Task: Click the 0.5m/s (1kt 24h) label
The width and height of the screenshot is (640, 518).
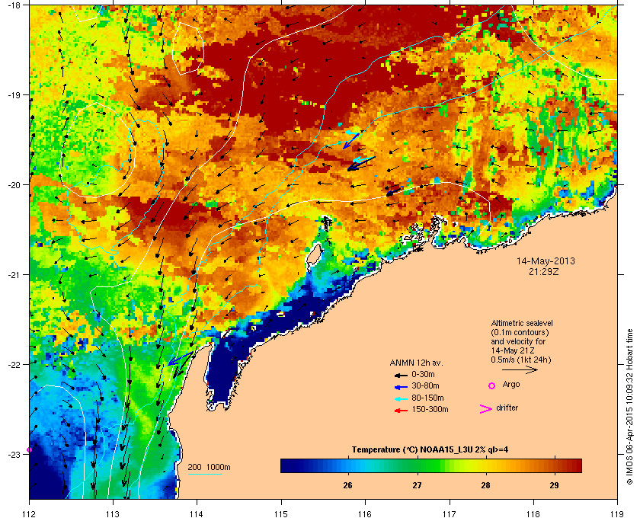Action: pyautogui.click(x=521, y=360)
